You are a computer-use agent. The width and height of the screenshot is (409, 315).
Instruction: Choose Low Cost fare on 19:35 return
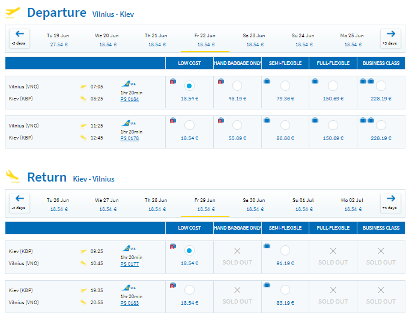coord(189,290)
